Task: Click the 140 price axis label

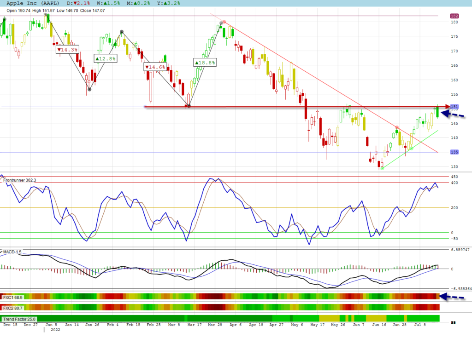Action: click(x=454, y=138)
